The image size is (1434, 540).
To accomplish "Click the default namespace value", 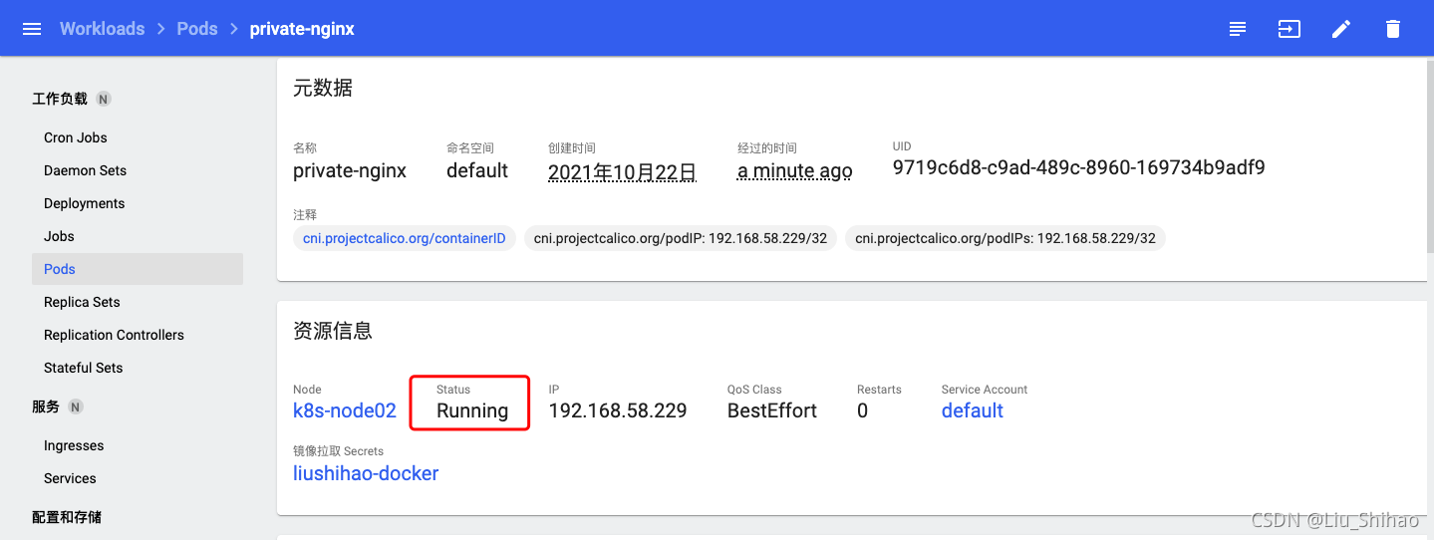I will (477, 170).
